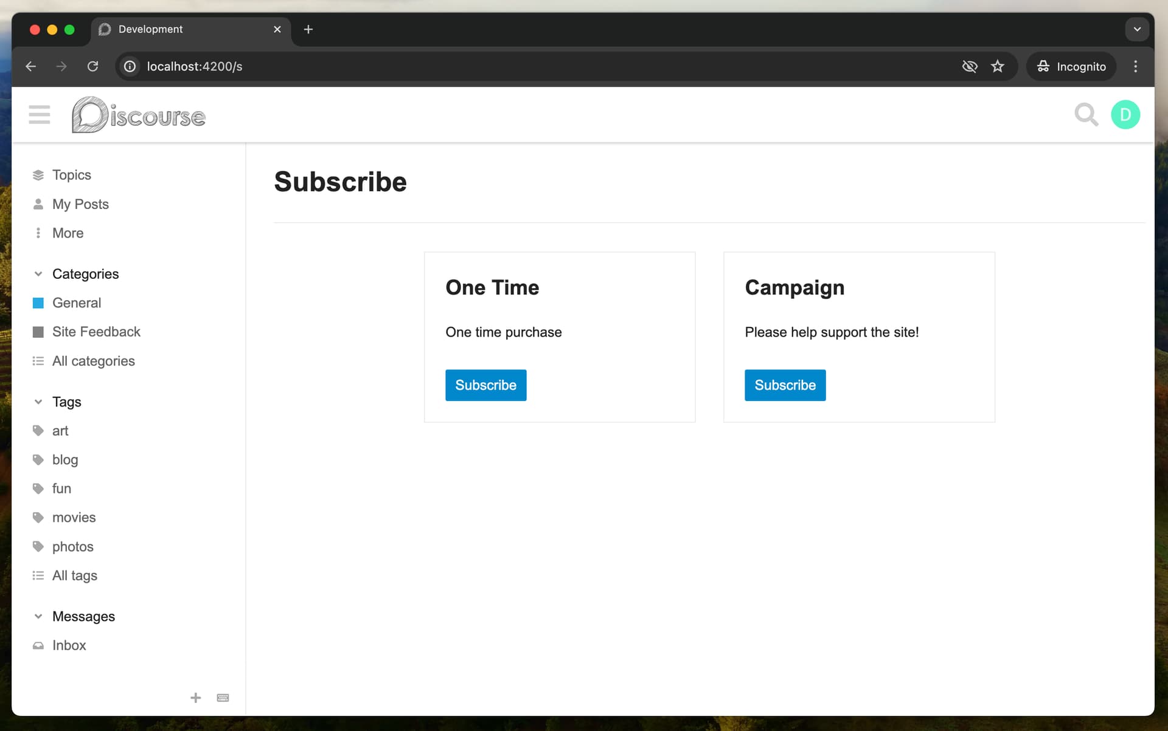The height and width of the screenshot is (731, 1168).
Task: Open the movies tag
Action: tap(74, 518)
